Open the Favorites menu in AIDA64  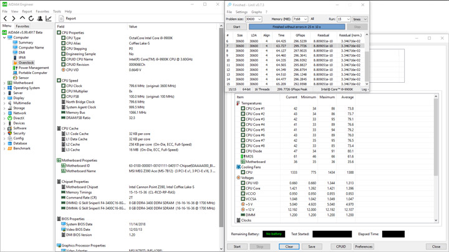pyautogui.click(x=42, y=11)
